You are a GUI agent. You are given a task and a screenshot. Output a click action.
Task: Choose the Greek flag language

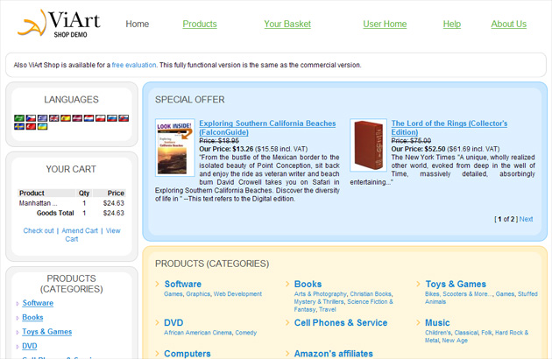42,118
